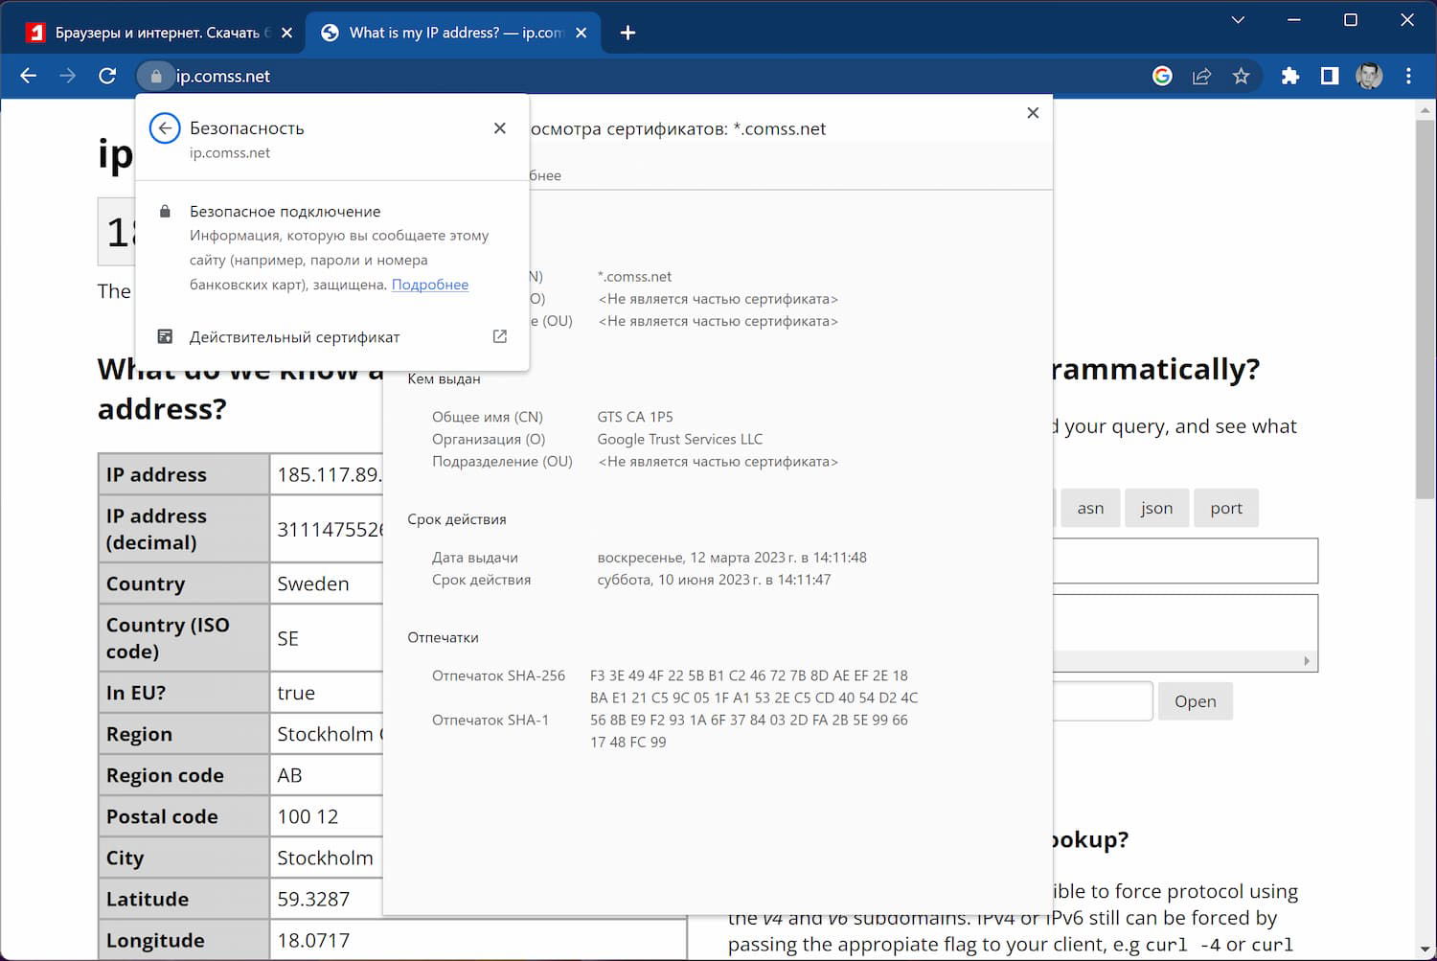Switch to Браузеры и интернет tab
Screen dimensions: 1437x961
[159, 33]
